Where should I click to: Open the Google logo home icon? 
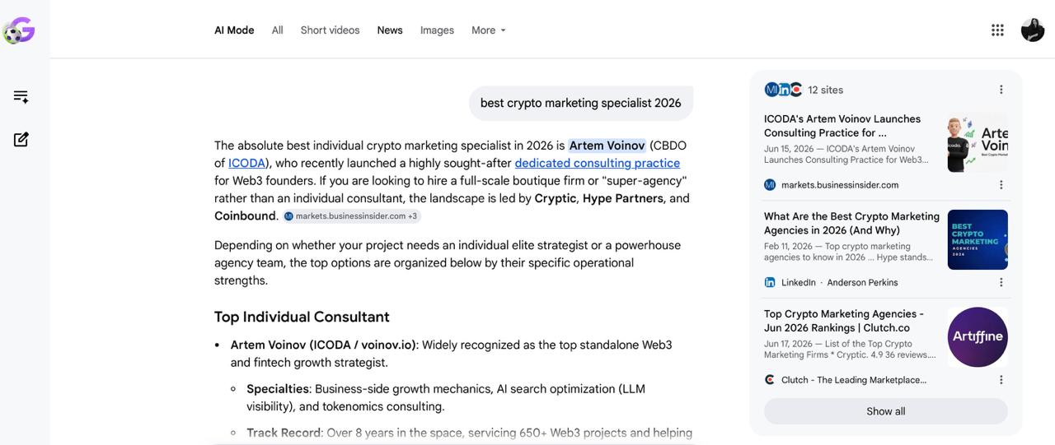coord(18,30)
